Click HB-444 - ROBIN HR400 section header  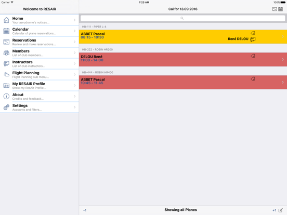(x=98, y=72)
